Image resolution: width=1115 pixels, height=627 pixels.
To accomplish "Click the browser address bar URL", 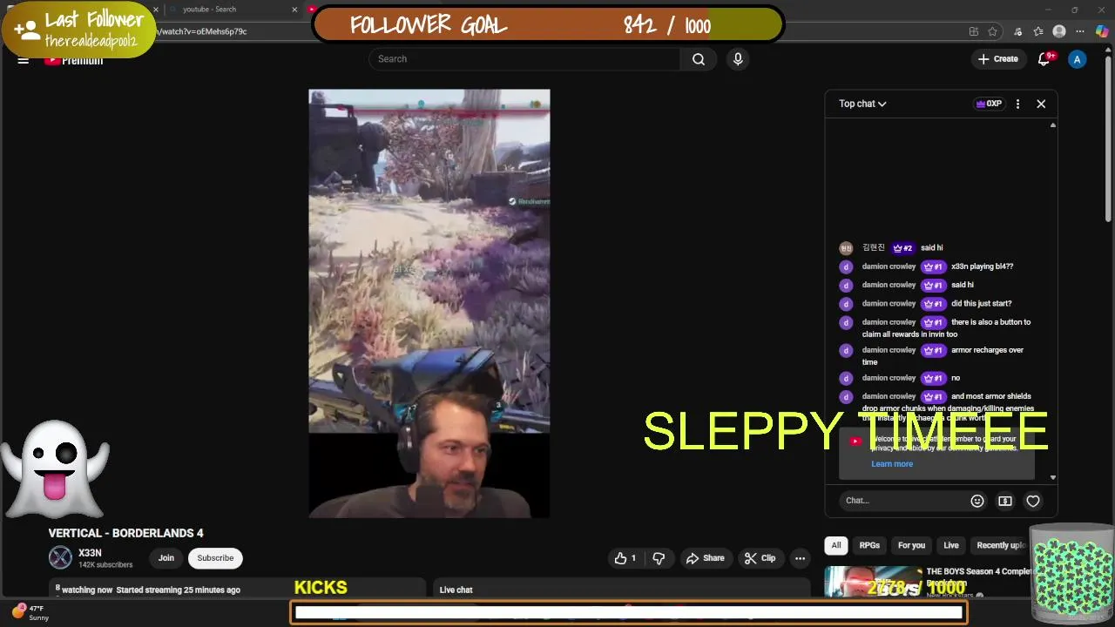I will tap(203, 31).
